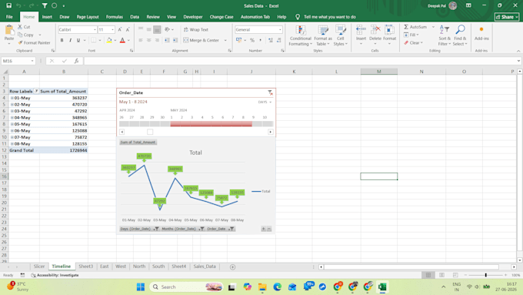Image resolution: width=523 pixels, height=295 pixels.
Task: Click the Share button
Action: pyautogui.click(x=507, y=17)
